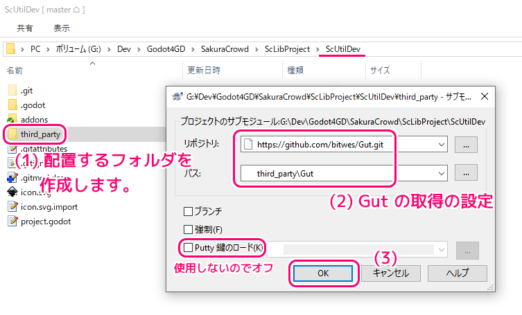Expand breadcrumb chevron after ボリューム (G:)
This screenshot has width=522, height=315.
(x=109, y=49)
